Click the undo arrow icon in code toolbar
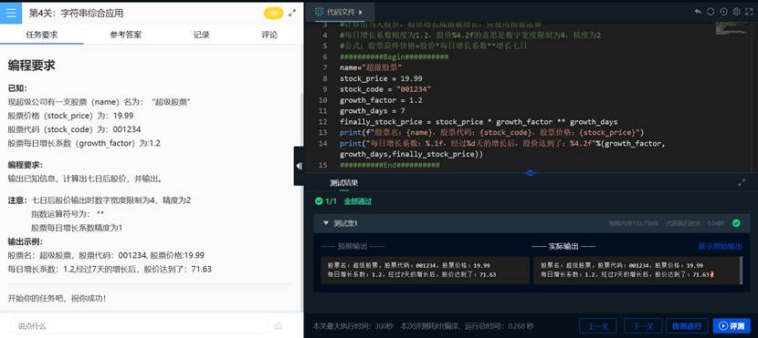Image resolution: width=758 pixels, height=338 pixels. (698, 12)
